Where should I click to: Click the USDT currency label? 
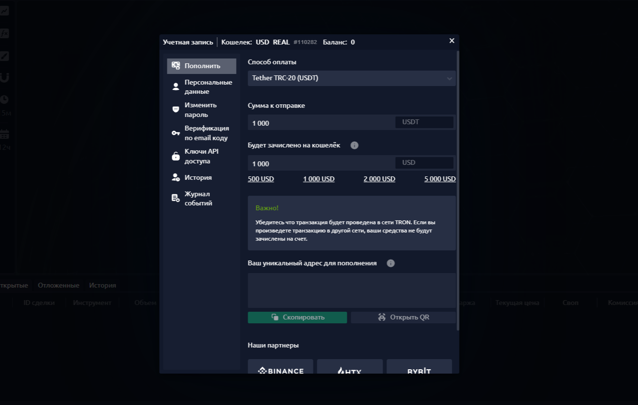coord(411,122)
